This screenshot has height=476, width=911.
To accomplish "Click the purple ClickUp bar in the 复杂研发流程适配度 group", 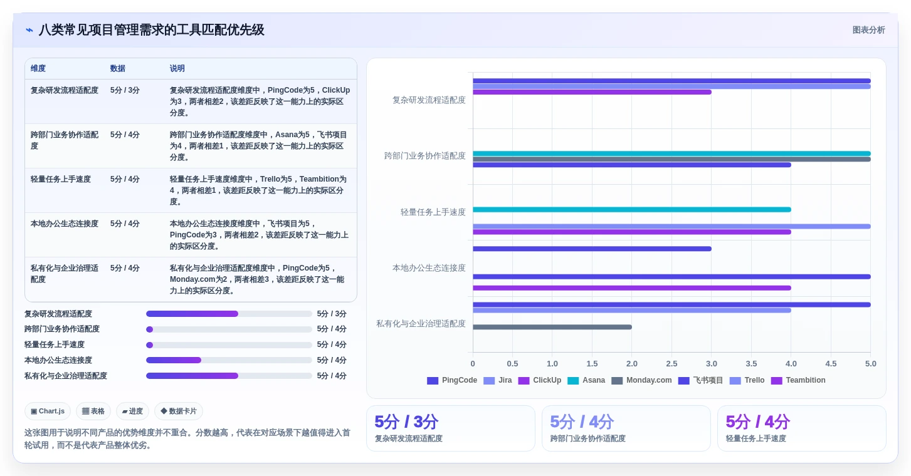I will 592,92.
